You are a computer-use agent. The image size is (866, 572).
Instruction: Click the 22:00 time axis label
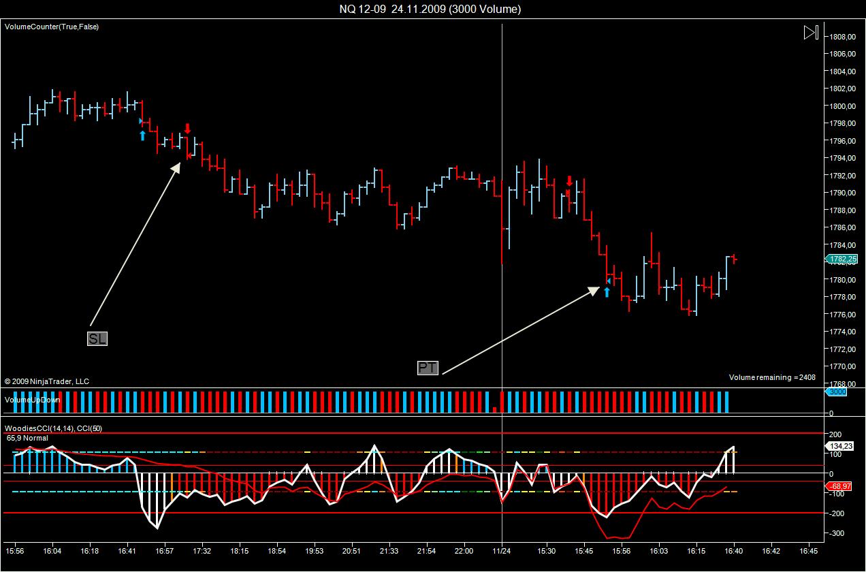click(x=464, y=550)
